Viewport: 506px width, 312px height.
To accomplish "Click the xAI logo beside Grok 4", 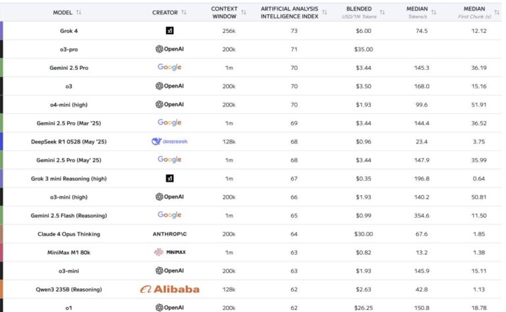I will click(169, 30).
